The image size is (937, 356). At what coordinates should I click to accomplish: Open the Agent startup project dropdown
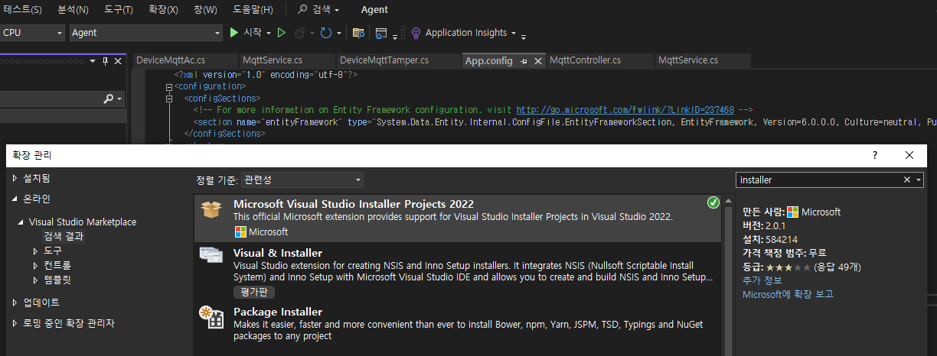[x=217, y=33]
